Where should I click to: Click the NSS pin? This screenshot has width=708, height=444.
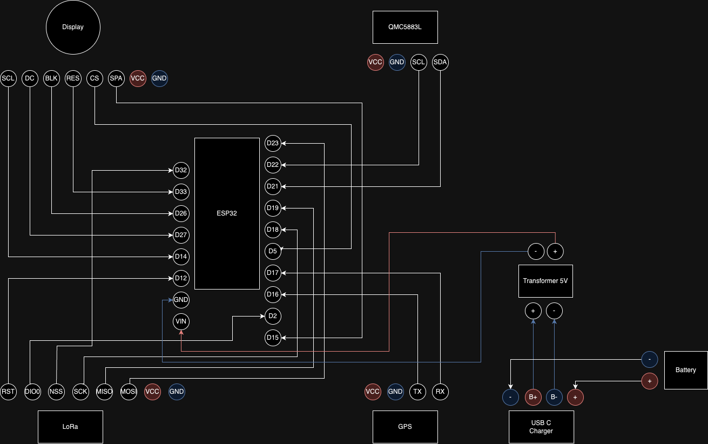click(x=56, y=392)
